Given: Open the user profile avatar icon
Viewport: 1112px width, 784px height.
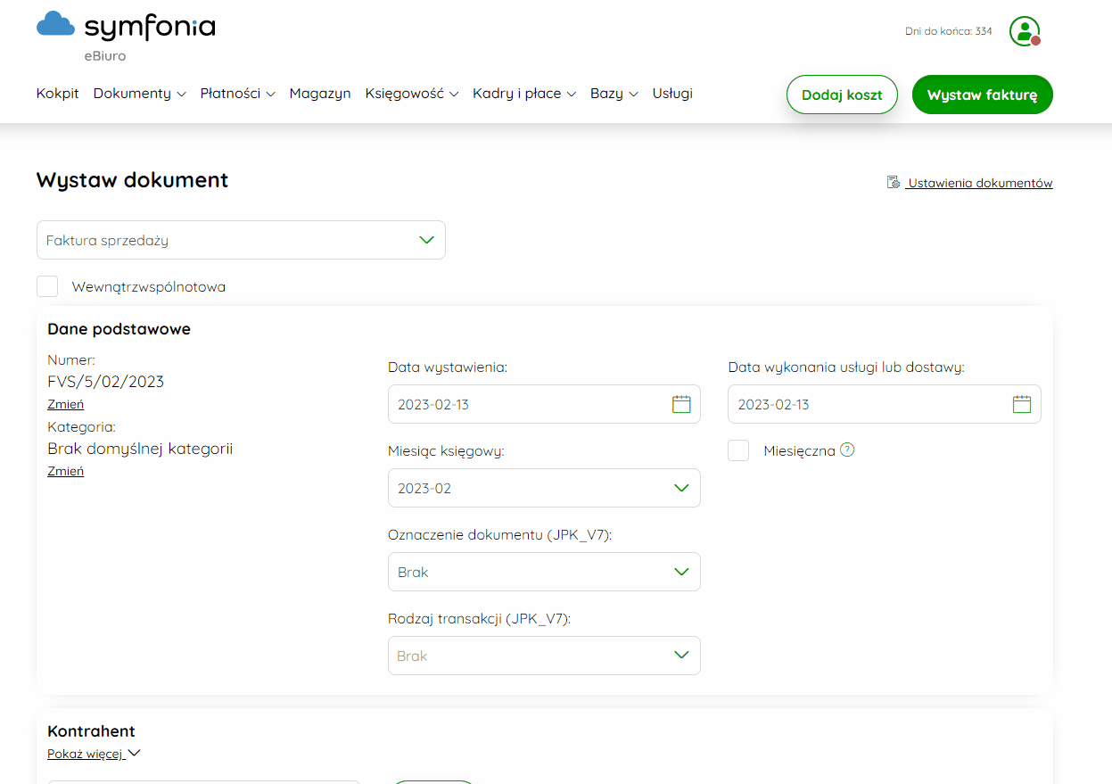Looking at the screenshot, I should pyautogui.click(x=1025, y=31).
